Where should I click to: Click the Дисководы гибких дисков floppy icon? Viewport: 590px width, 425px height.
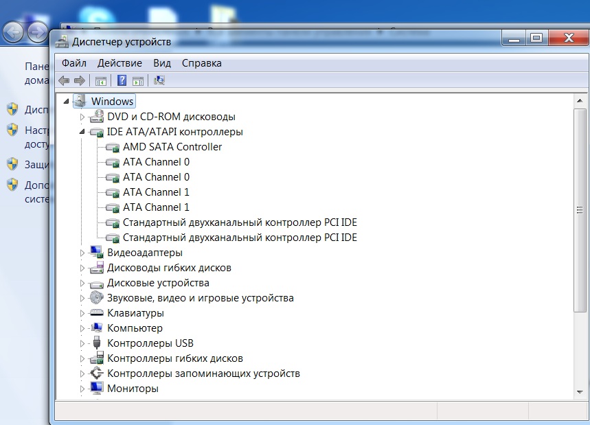pyautogui.click(x=97, y=267)
